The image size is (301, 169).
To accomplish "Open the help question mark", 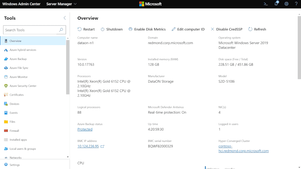I will coord(296,4).
